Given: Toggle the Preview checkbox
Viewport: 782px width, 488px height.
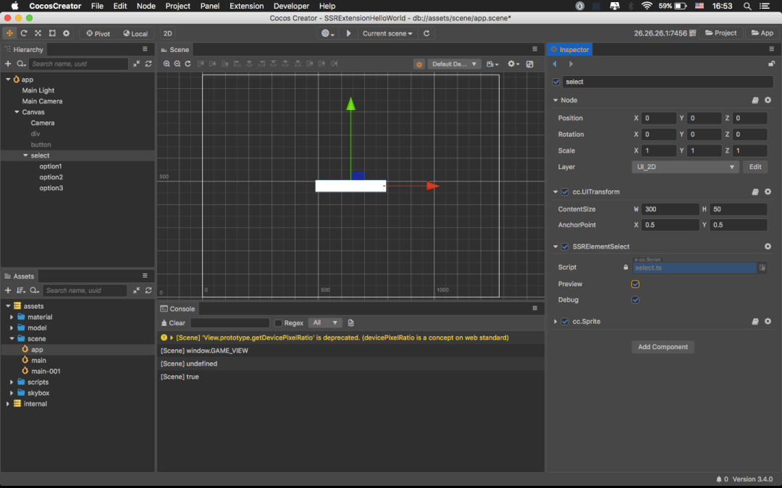Looking at the screenshot, I should click(636, 284).
